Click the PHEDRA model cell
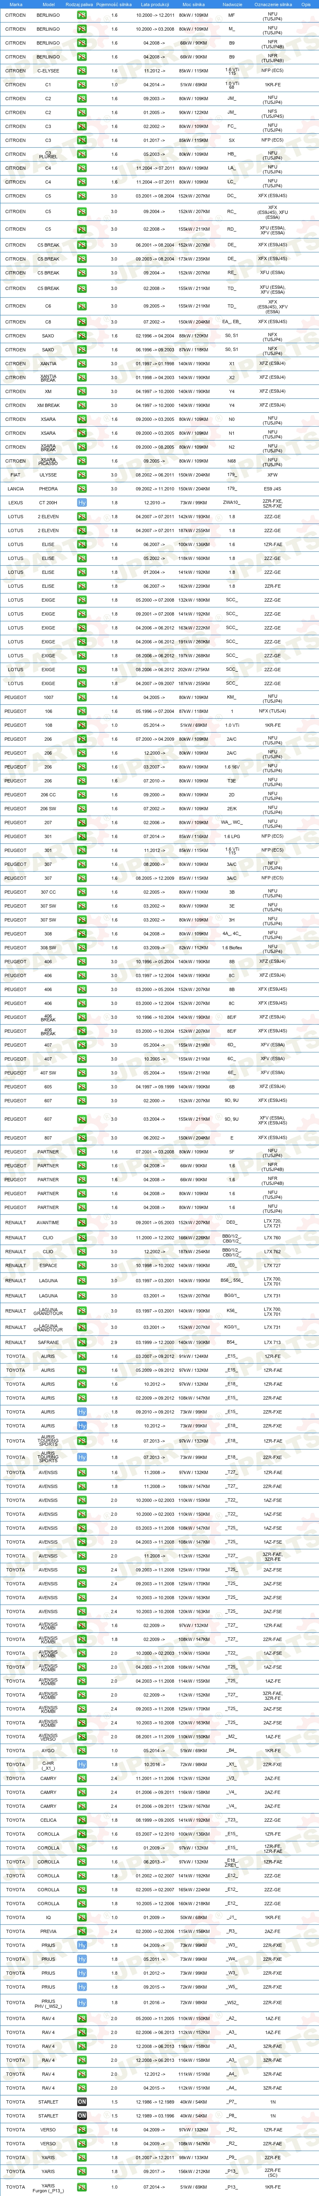Screen dimensions: 319x2196 49,489
